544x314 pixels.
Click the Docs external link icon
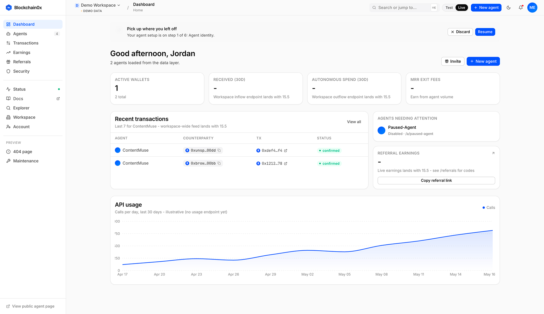[x=58, y=99]
